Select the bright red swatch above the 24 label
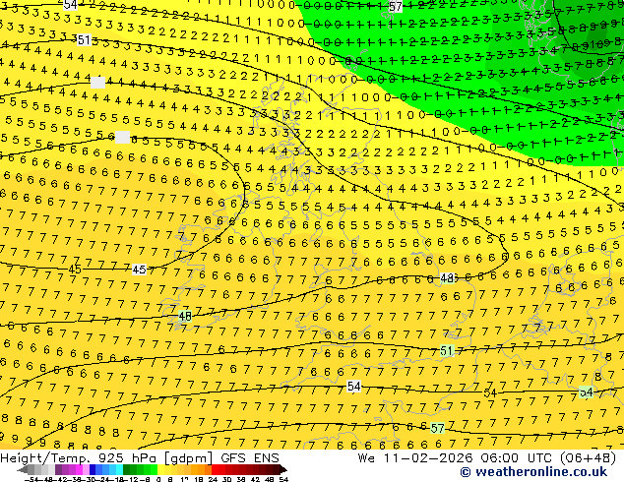This screenshot has width=624, height=482. (x=215, y=469)
